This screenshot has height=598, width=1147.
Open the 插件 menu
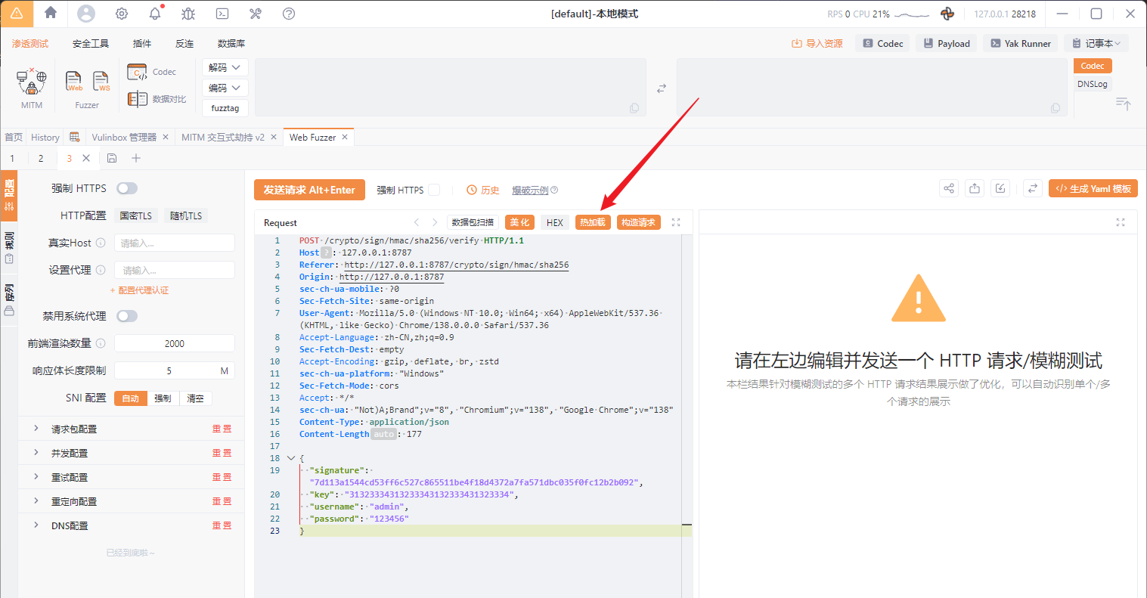[x=142, y=44]
